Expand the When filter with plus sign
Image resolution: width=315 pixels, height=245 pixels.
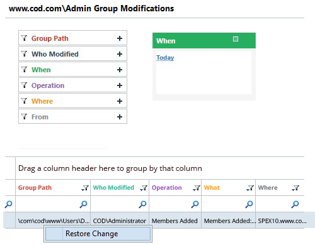click(x=120, y=70)
